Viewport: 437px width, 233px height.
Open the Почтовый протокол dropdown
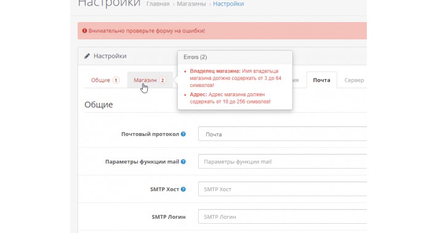click(283, 134)
